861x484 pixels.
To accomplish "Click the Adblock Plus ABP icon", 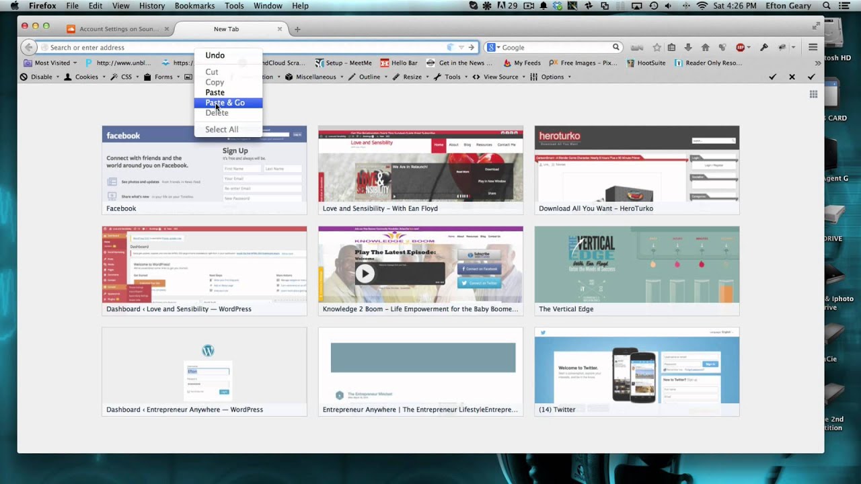I will click(x=741, y=48).
